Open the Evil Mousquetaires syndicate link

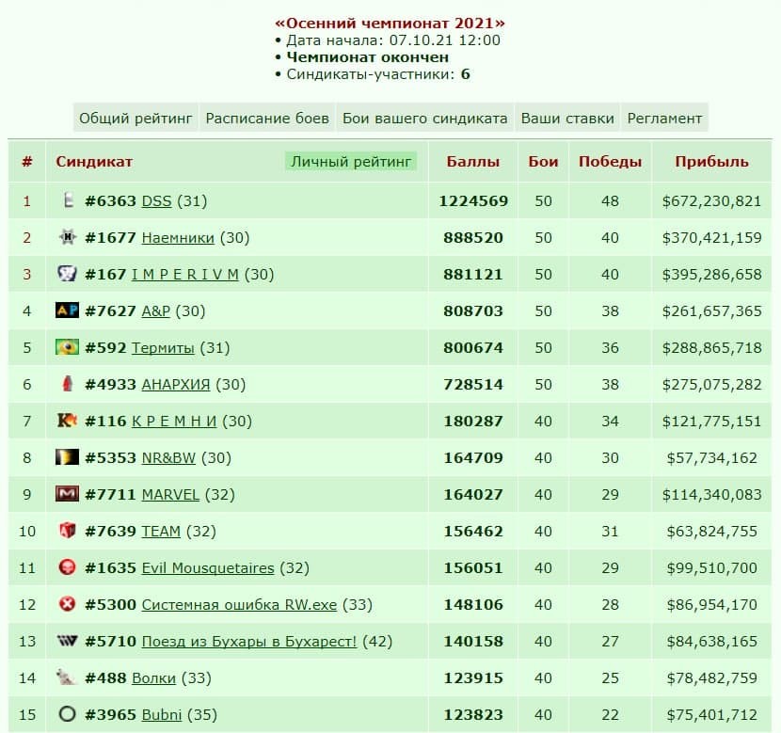pos(208,568)
